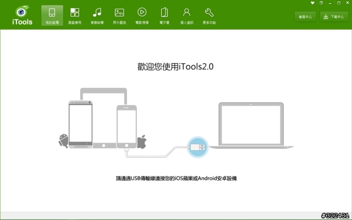
Task: Show 更多功能 more tools wrench section
Action: [x=209, y=15]
